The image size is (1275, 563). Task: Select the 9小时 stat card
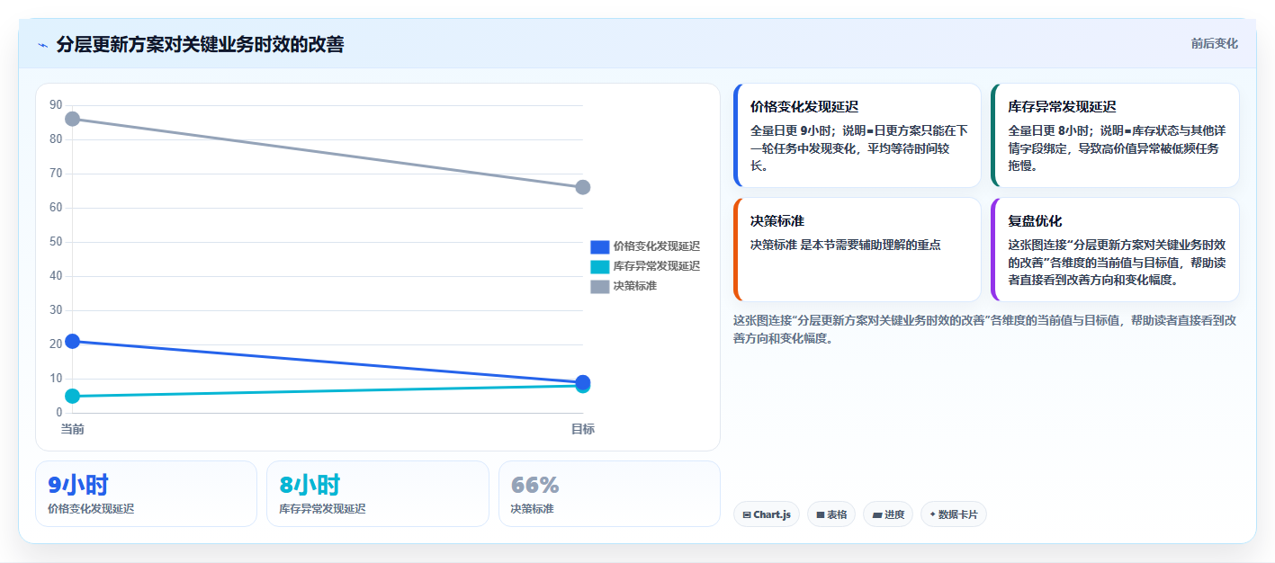pos(147,494)
